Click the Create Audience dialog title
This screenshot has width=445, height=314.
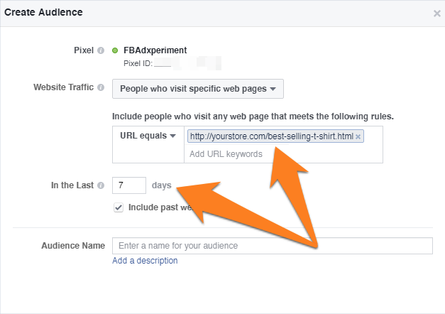coord(43,12)
